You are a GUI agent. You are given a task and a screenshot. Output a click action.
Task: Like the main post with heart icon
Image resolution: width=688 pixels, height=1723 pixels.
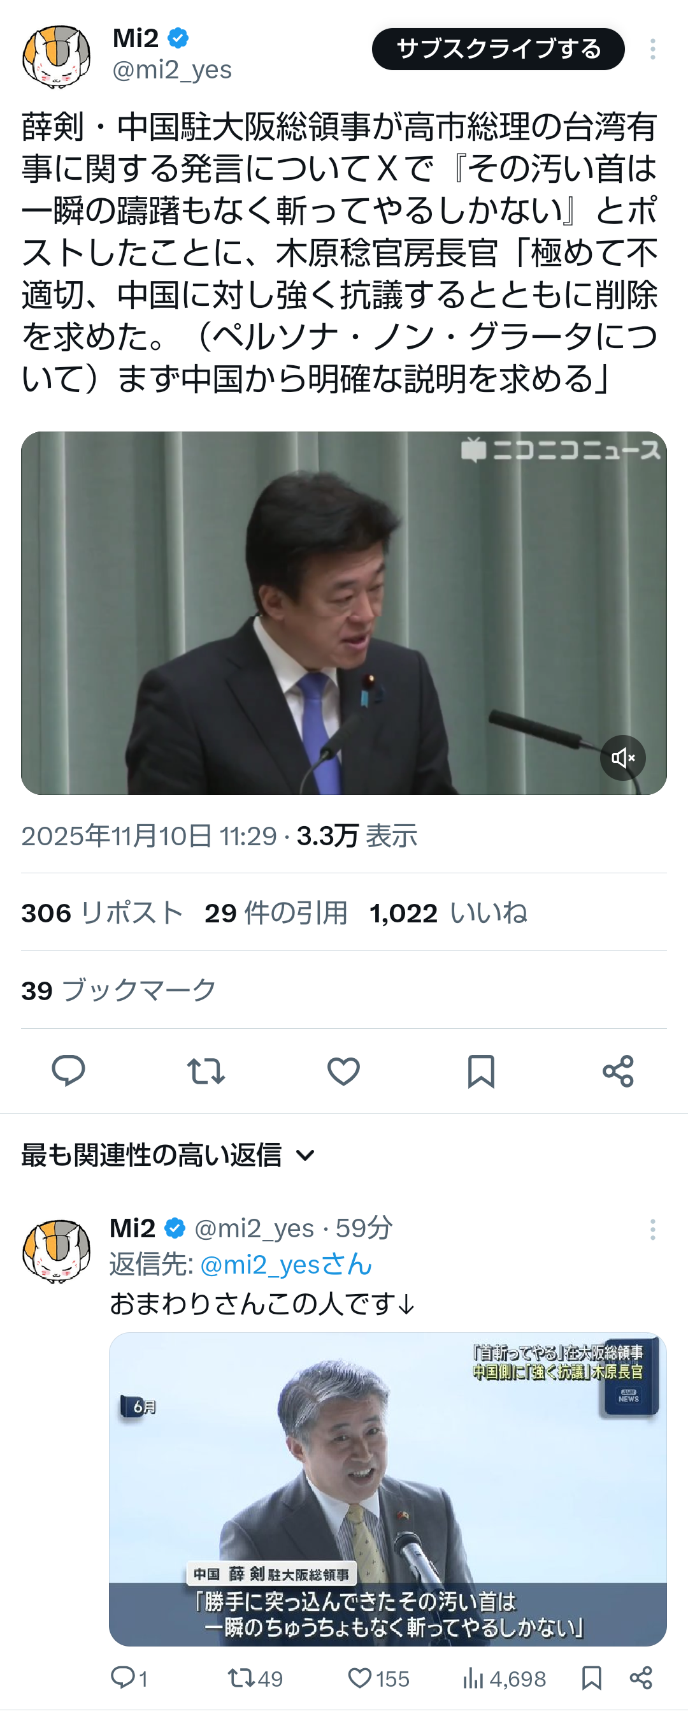[x=343, y=1071]
